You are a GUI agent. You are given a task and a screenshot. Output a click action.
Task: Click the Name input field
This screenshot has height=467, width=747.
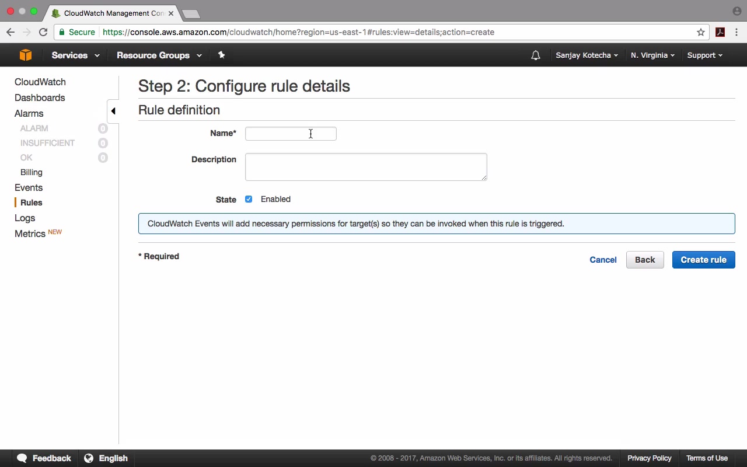291,134
